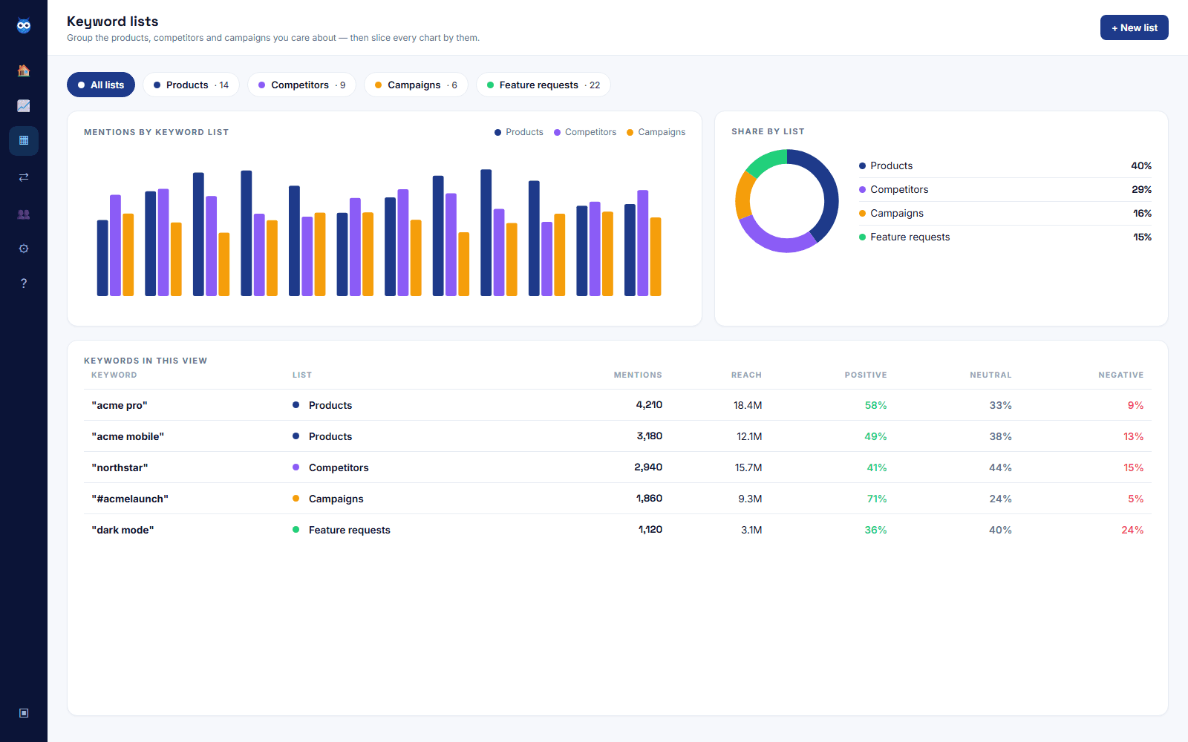The height and width of the screenshot is (742, 1188).
Task: Sort by the POSITIVE column header
Action: (866, 375)
